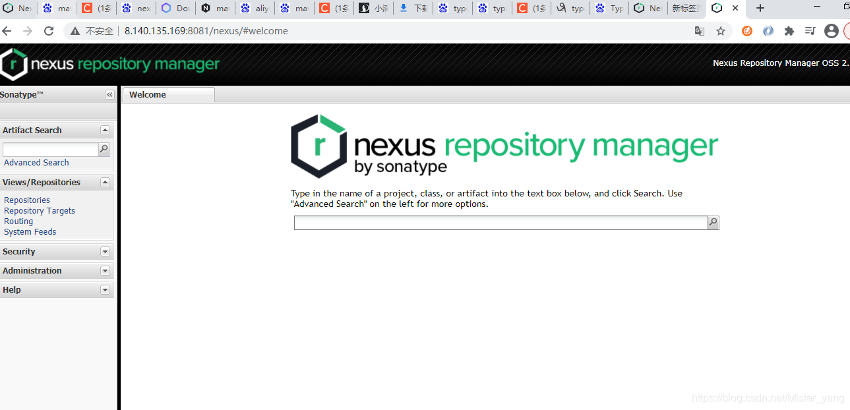Image resolution: width=850 pixels, height=410 pixels.
Task: Collapse the Artifact Search panel
Action: coord(105,131)
